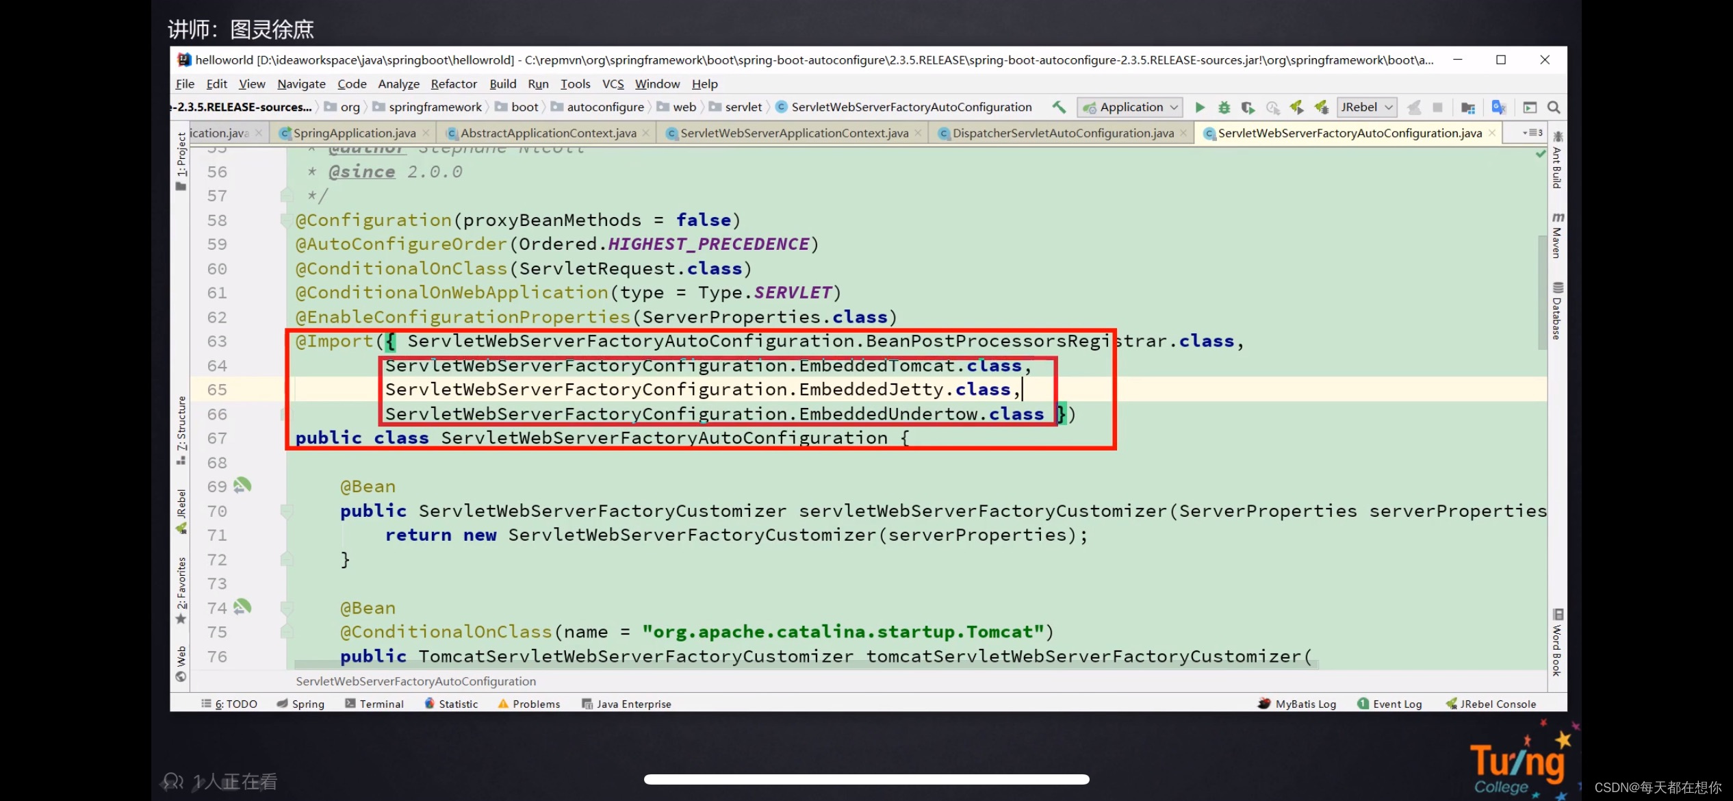Click the editor vertical scrollbar thumb

coord(1541,292)
